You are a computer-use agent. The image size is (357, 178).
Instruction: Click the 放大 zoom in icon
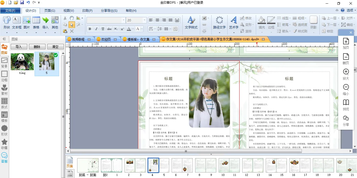pos(346,74)
